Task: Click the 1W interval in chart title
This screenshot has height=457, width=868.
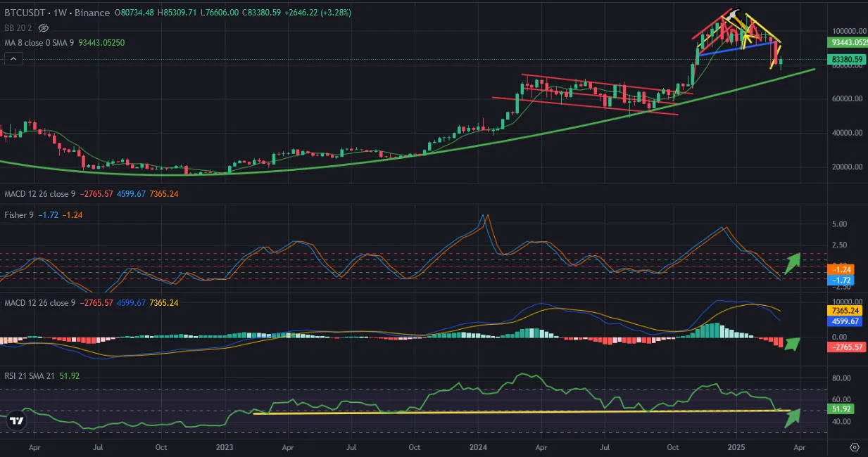Action: coord(60,13)
